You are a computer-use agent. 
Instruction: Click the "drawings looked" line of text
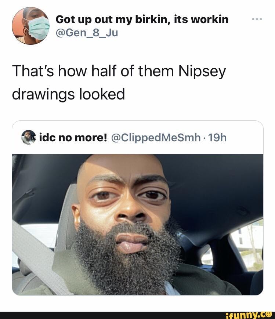coord(68,94)
